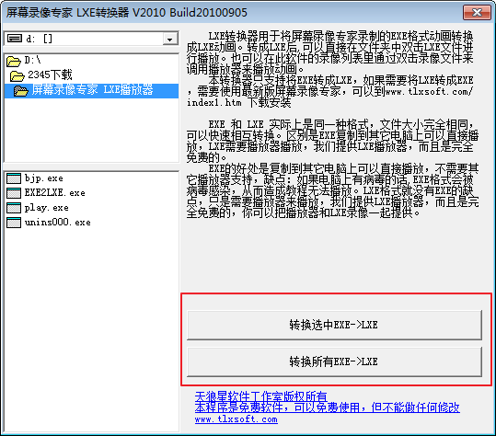
Task: Click the 本程序是免费软件 notice link
Action: click(x=327, y=407)
